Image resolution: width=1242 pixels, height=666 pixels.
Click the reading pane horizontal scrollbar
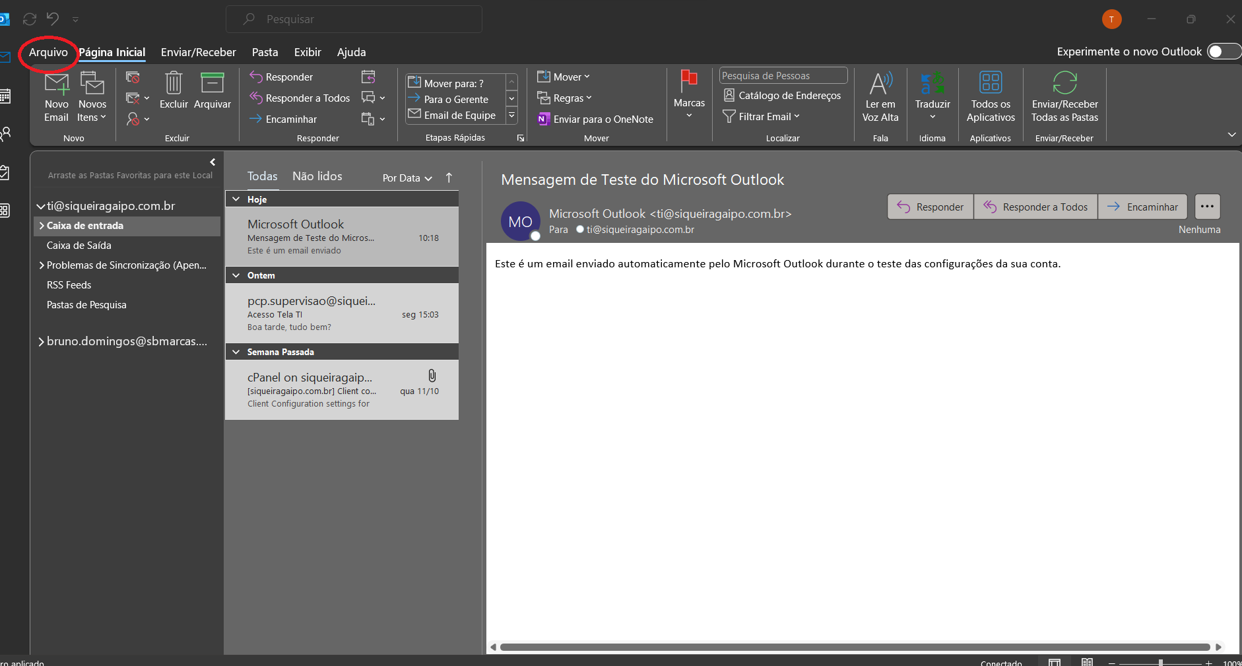pos(855,647)
